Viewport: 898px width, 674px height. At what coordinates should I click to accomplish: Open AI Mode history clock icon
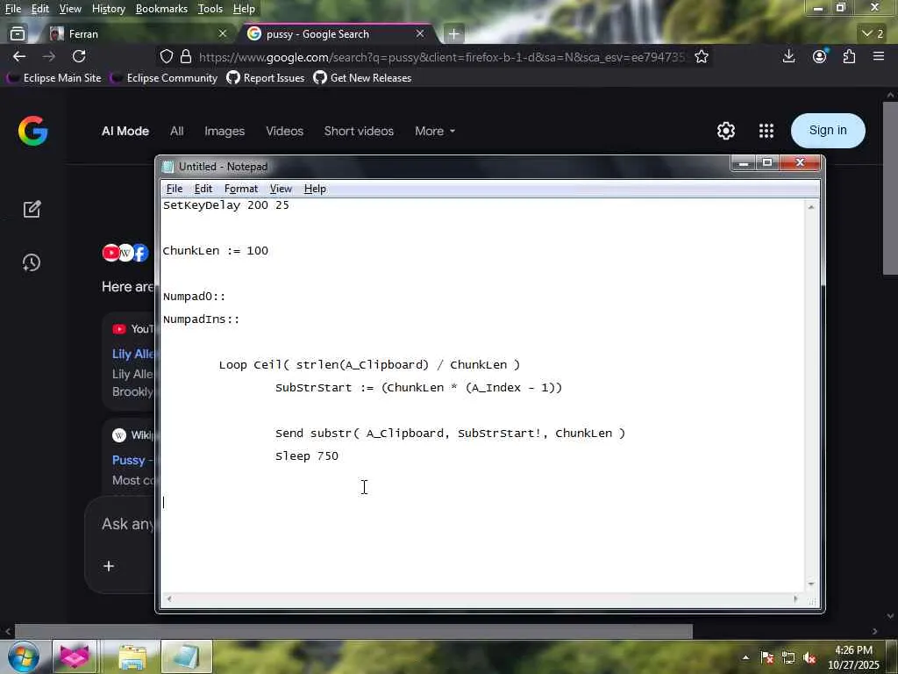click(x=32, y=262)
